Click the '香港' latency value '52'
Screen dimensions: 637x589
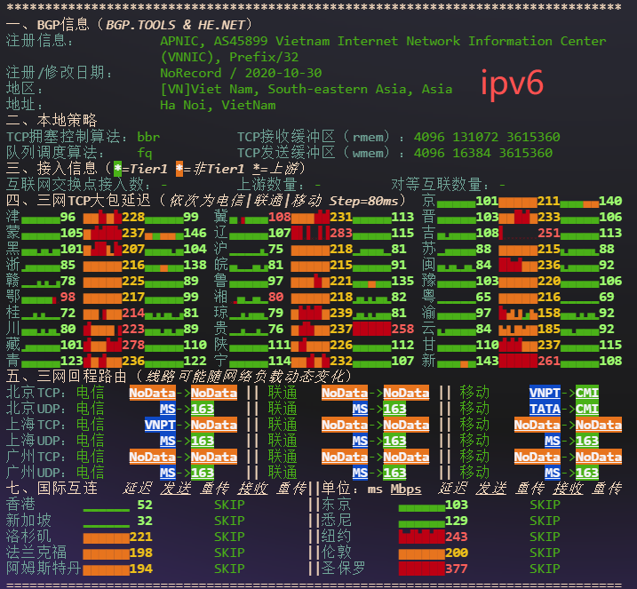coord(145,505)
